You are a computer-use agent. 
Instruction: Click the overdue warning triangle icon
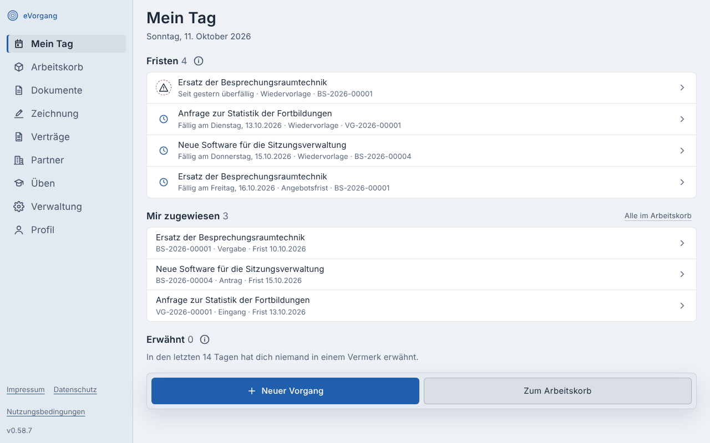tap(164, 87)
